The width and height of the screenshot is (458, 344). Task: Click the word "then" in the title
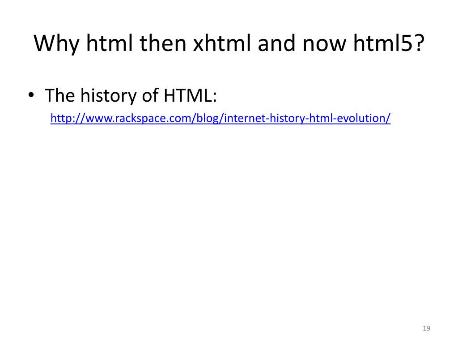coord(163,43)
